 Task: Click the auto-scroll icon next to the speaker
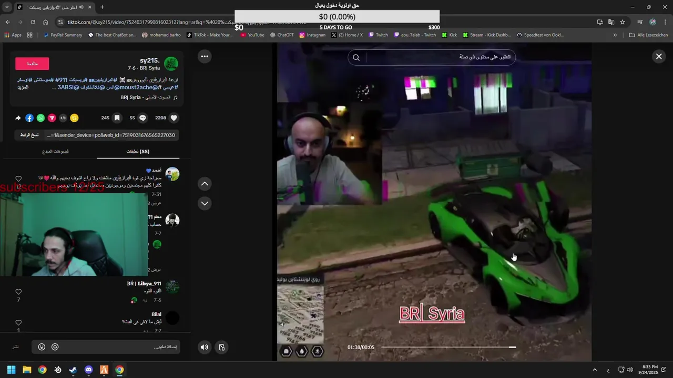pyautogui.click(x=222, y=347)
